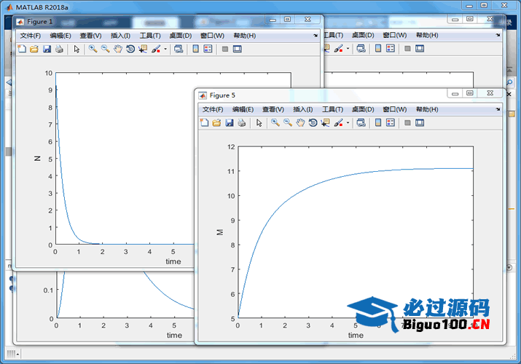Insert Legend icon in background figure window toolbar
Screen dimensions: 521x364
[x=391, y=49]
